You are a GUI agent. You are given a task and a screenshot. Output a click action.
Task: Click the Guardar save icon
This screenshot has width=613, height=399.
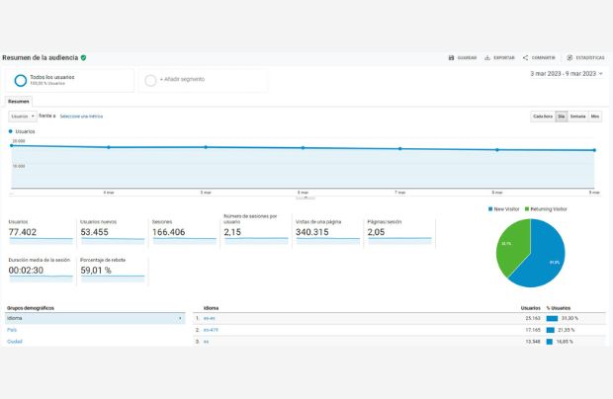tap(452, 58)
